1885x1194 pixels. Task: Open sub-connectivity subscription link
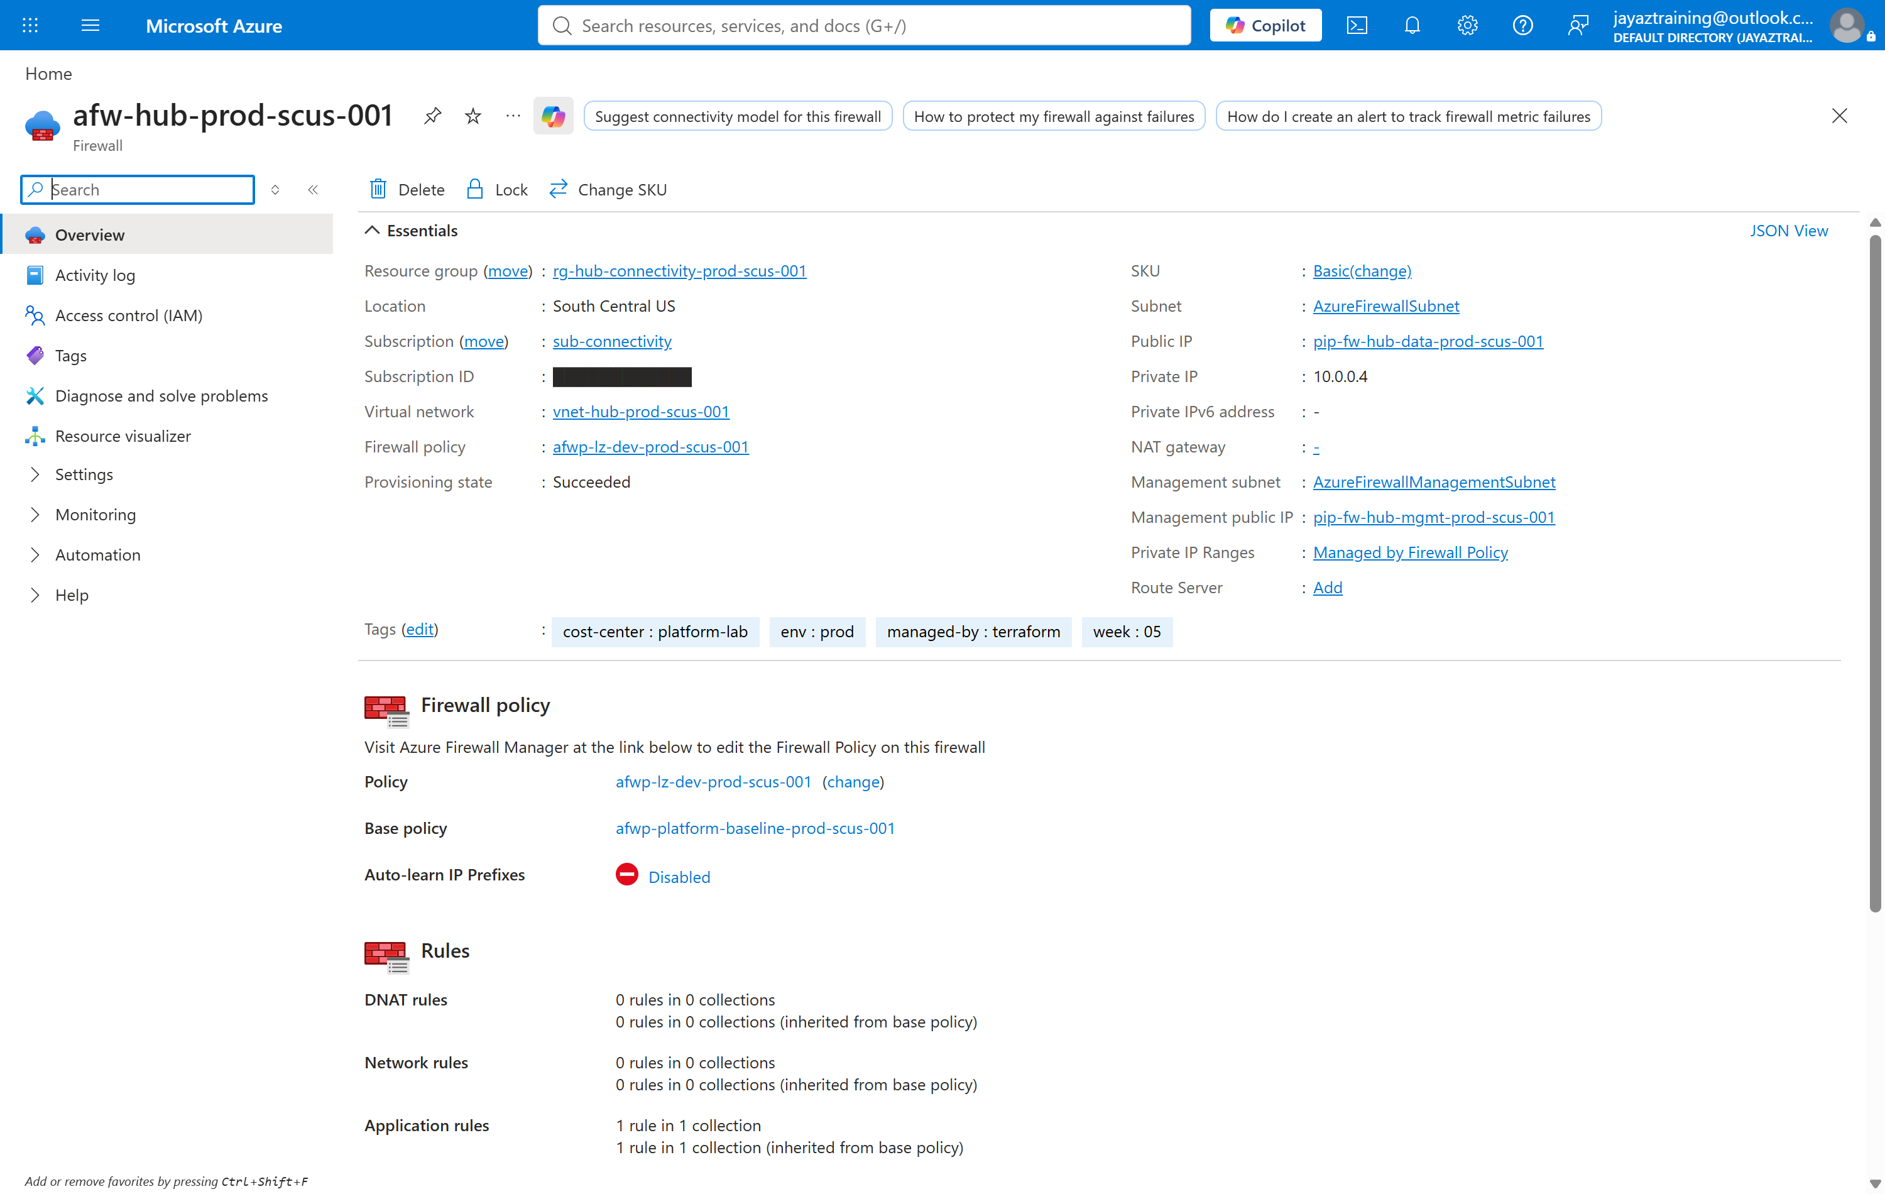612,341
